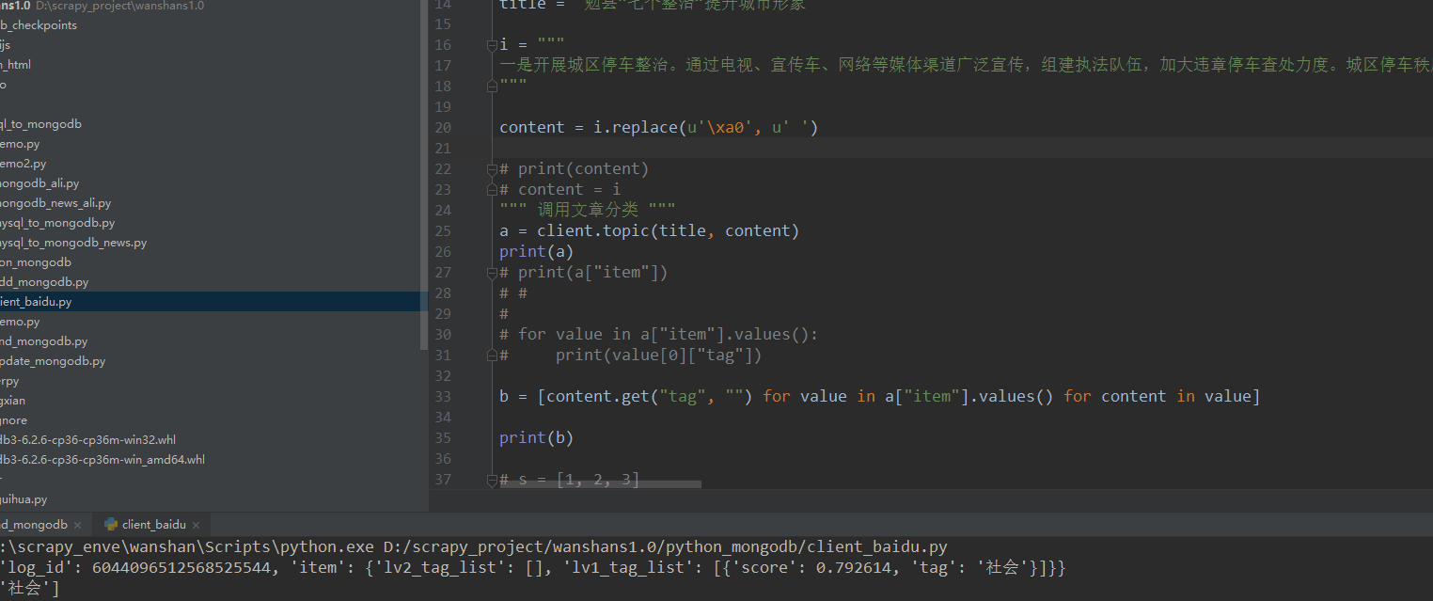This screenshot has height=601, width=1433.
Task: Click the '# s = [1, 2, 3]' line
Action: (x=569, y=480)
